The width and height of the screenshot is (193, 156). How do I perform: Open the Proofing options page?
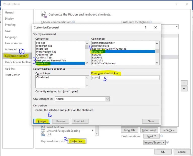[x=10, y=25]
